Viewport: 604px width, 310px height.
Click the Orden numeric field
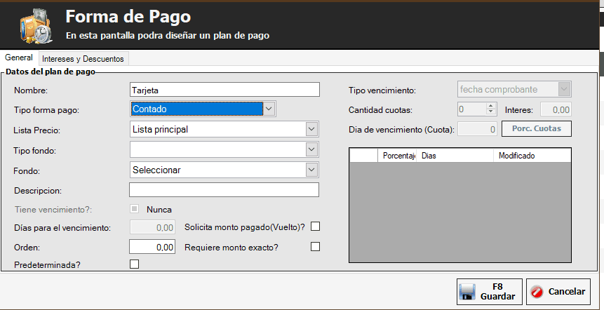pyautogui.click(x=152, y=247)
